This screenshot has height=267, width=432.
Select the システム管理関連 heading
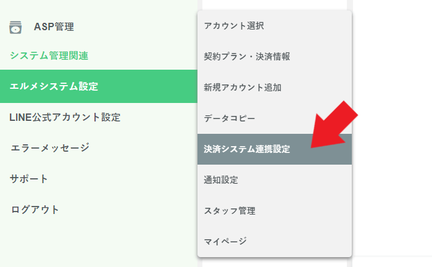point(49,55)
